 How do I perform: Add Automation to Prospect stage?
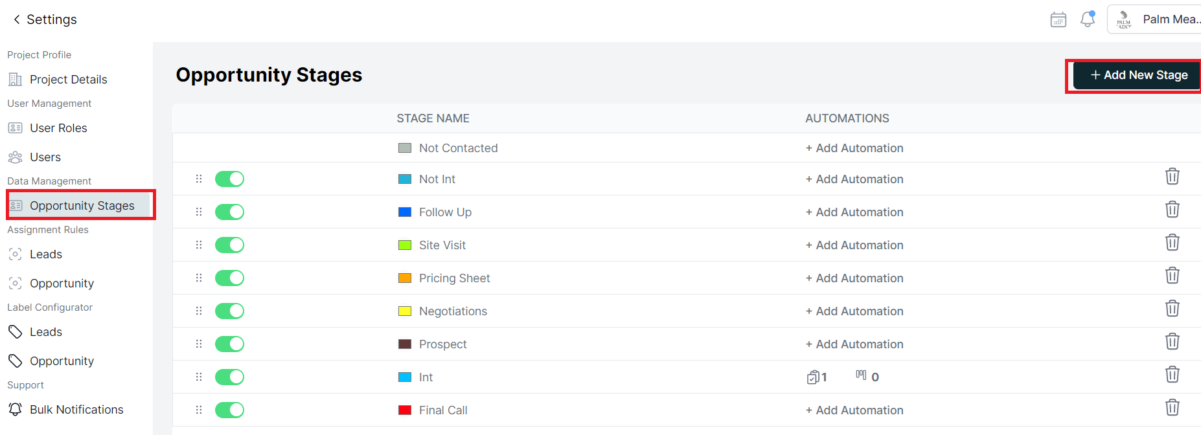[854, 344]
